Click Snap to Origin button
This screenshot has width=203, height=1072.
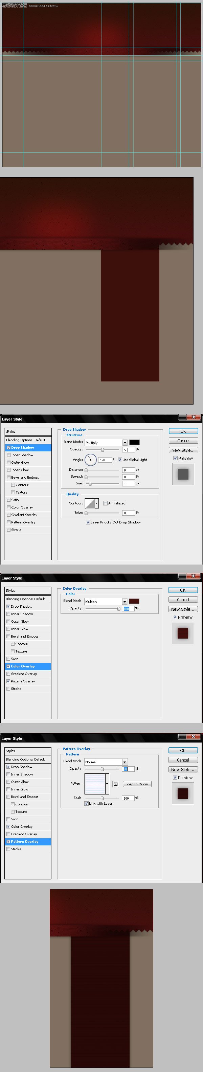pos(137,784)
